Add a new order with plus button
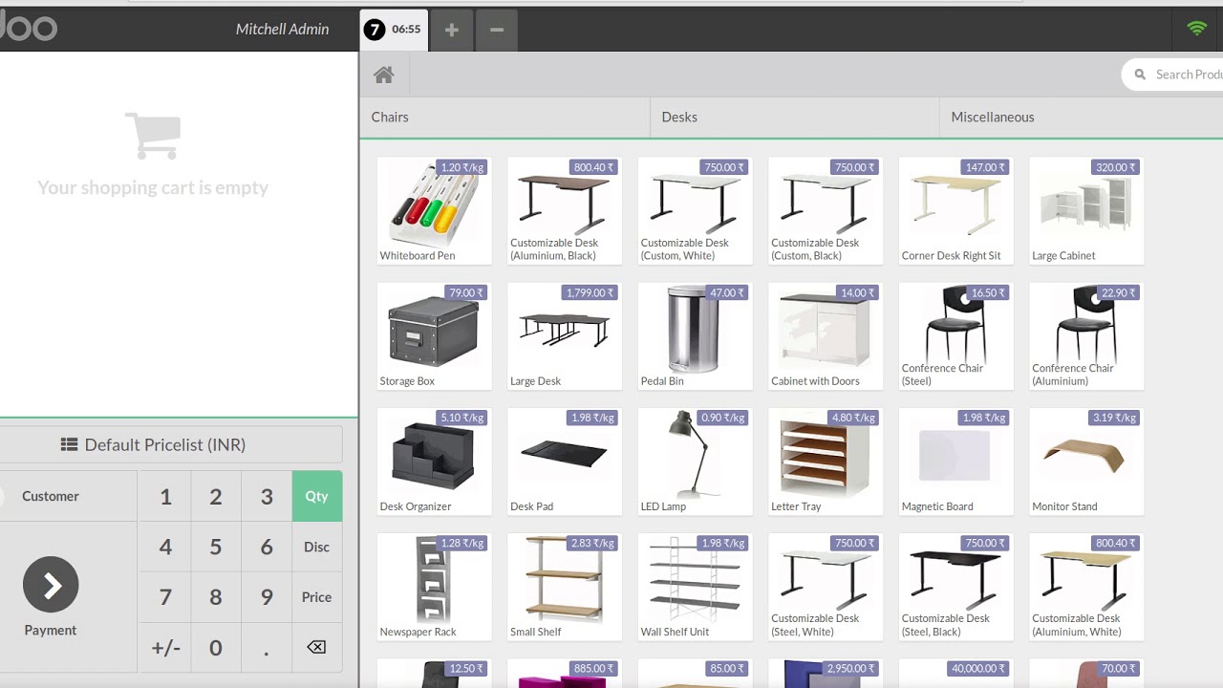1223x688 pixels. [x=452, y=30]
